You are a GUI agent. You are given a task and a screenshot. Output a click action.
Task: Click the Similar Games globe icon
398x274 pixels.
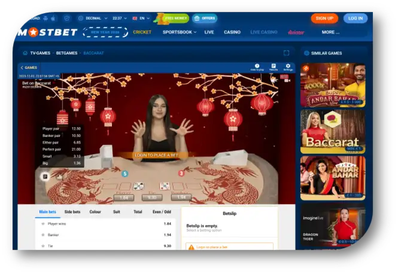pos(306,53)
